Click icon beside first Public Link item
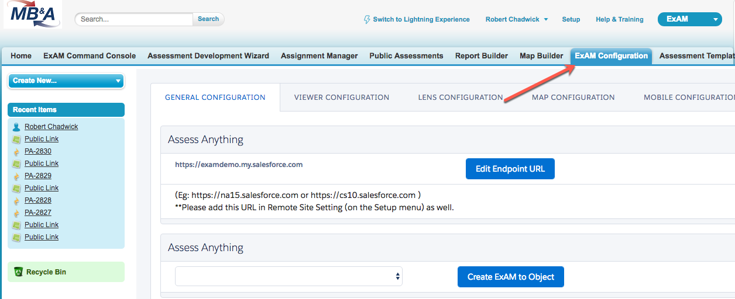The height and width of the screenshot is (299, 735). (16, 139)
